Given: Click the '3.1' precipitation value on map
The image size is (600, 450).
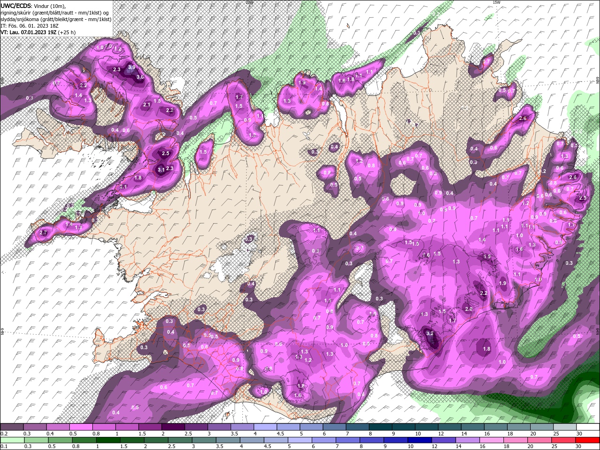Looking at the screenshot, I should coord(161,170).
